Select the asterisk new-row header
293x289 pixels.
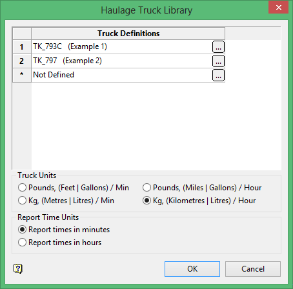coord(22,75)
